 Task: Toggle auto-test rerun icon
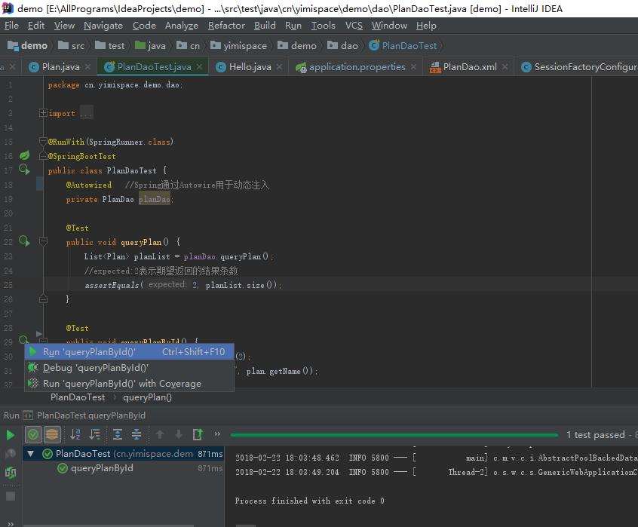tap(11, 473)
